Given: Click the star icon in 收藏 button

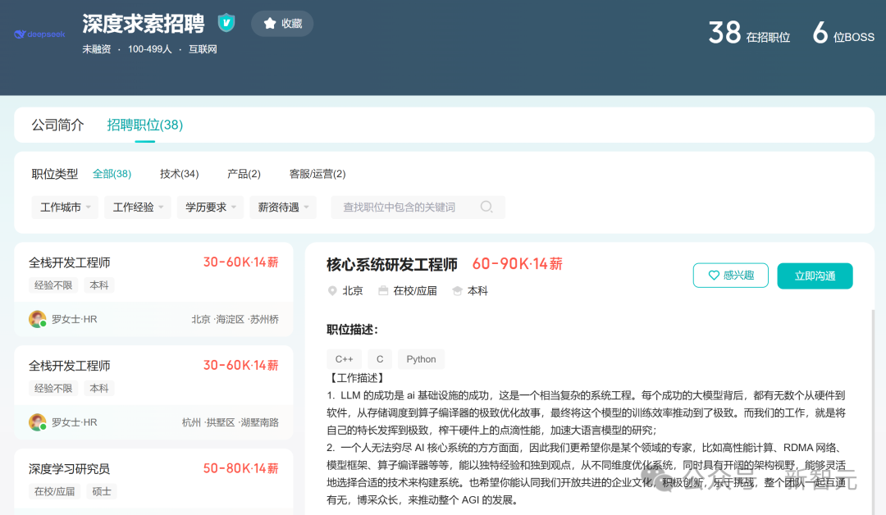Looking at the screenshot, I should click(270, 23).
